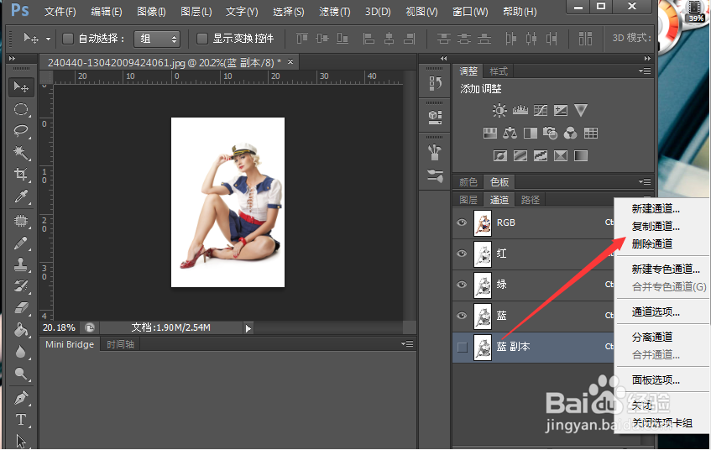This screenshot has width=711, height=450.
Task: Open the tool preset picker arrow
Action: (x=48, y=39)
